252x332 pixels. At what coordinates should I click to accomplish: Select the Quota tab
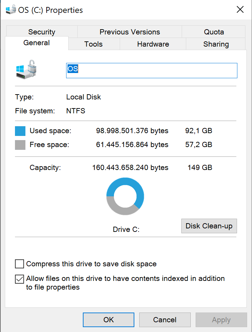[x=214, y=32]
